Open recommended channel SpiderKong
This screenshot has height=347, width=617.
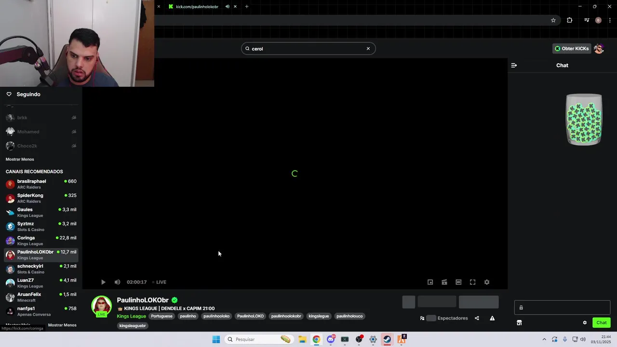click(x=41, y=198)
